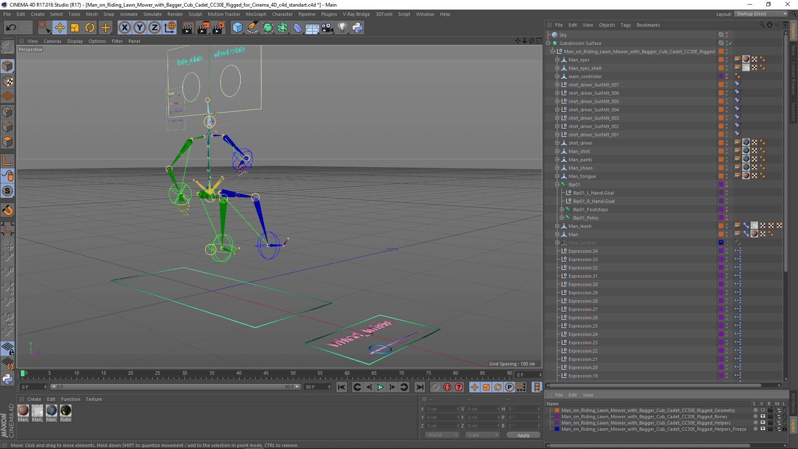Click the blue Helpers_Freeze layer color swatch
Screen dimensions: 798x449
pos(557,429)
